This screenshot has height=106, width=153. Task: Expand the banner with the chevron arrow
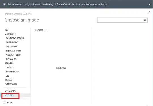[150, 4]
